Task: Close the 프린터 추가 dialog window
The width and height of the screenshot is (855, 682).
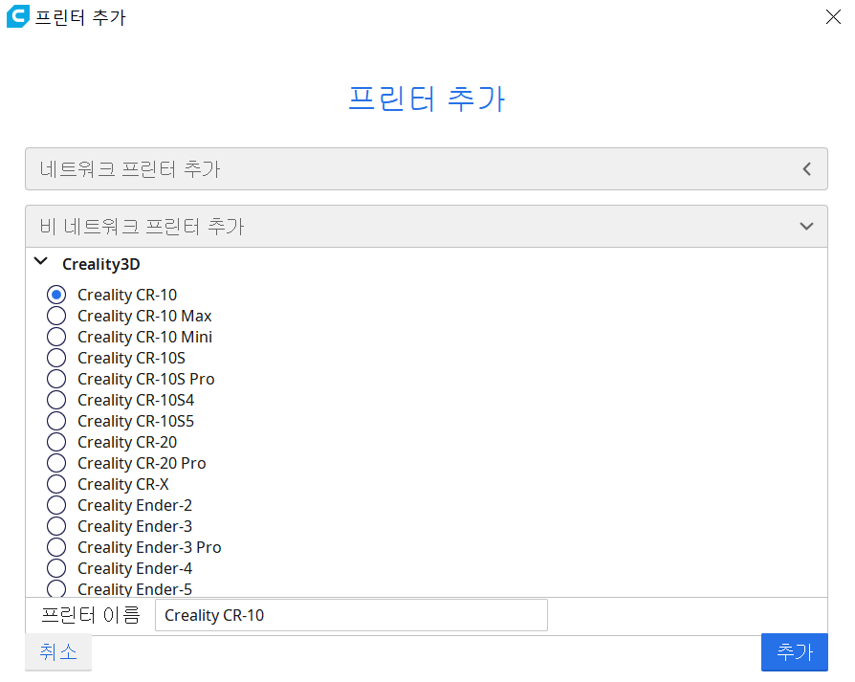Action: pos(833,17)
